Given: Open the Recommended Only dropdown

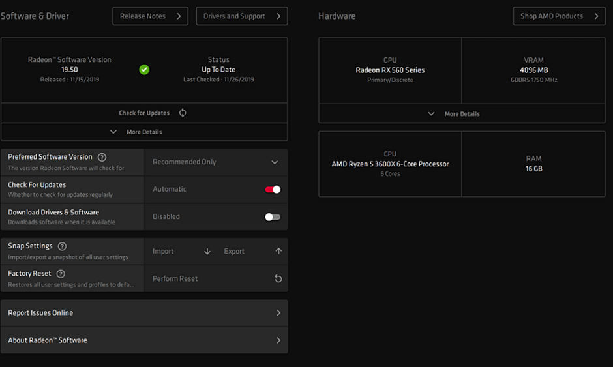Looking at the screenshot, I should pos(217,162).
